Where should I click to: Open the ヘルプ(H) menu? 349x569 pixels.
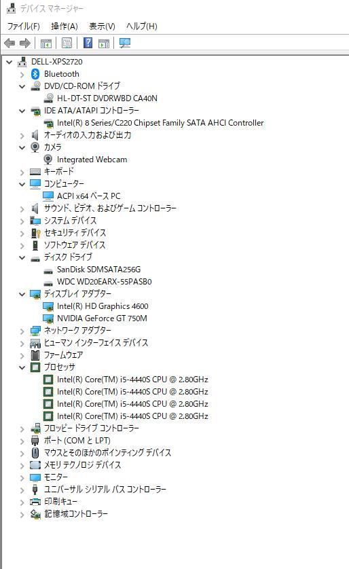(141, 26)
